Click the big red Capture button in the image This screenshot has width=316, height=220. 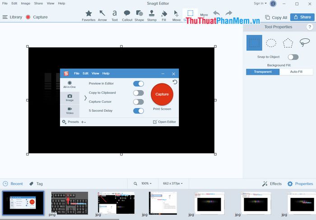pos(162,94)
